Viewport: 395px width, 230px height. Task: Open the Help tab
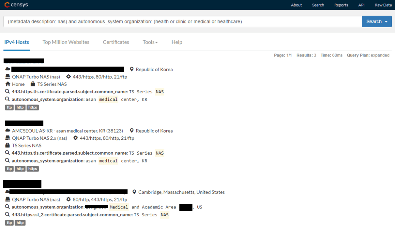pyautogui.click(x=177, y=42)
